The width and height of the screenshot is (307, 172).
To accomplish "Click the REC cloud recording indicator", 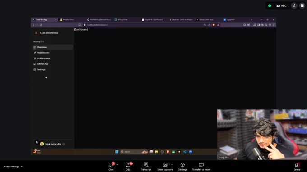I will [x=281, y=6].
